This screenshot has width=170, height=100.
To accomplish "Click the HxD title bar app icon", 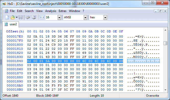I will click(x=4, y=4).
